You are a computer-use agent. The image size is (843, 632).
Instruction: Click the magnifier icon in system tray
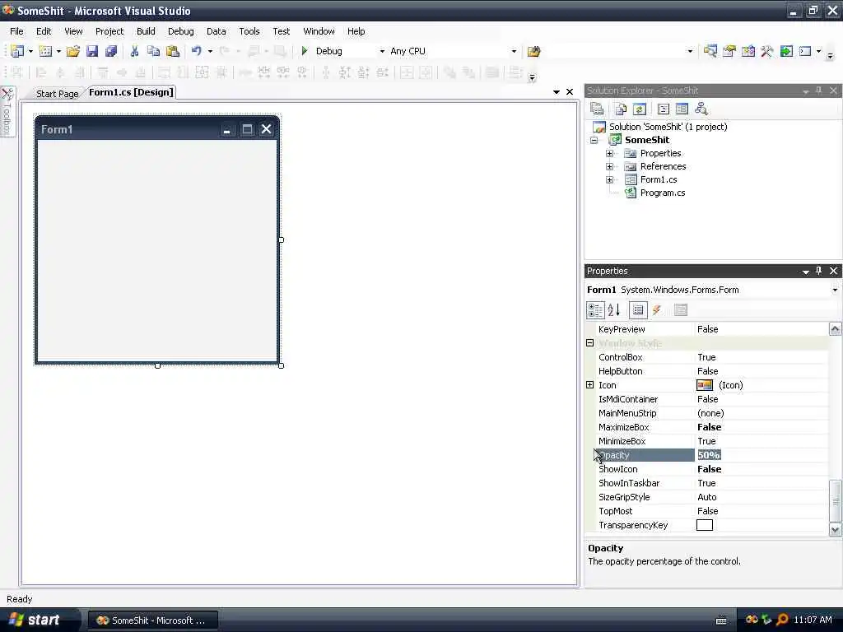(782, 620)
